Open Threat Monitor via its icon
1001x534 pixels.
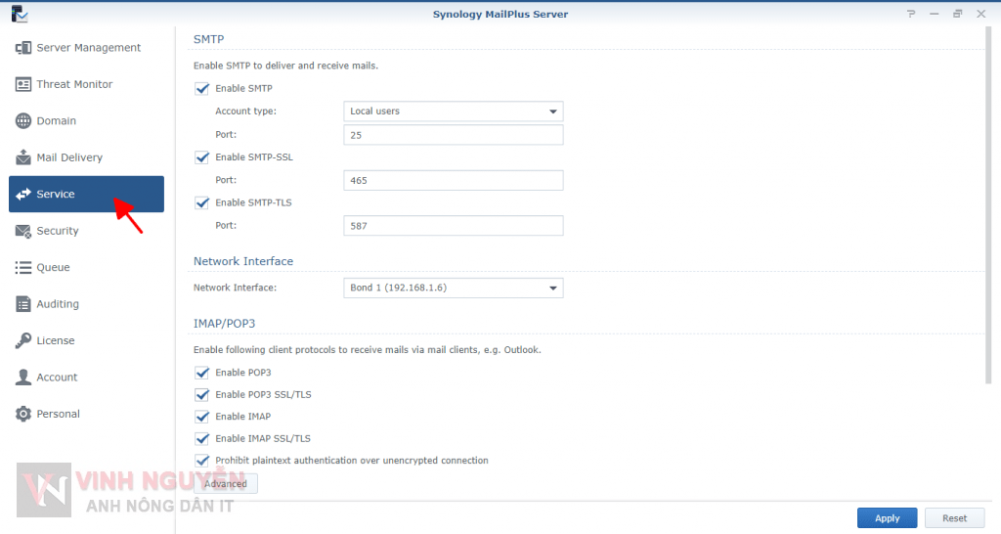click(x=23, y=84)
